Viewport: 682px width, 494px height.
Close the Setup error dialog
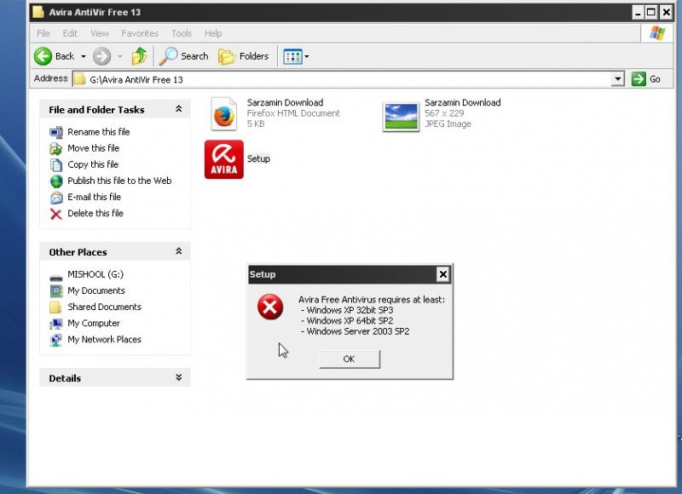pos(442,274)
